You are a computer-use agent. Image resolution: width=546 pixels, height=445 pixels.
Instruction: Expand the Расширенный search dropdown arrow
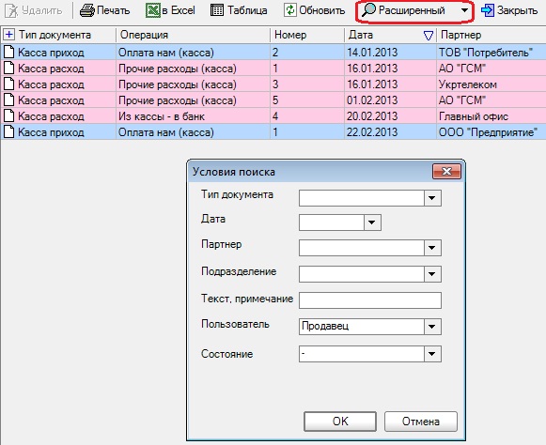464,10
